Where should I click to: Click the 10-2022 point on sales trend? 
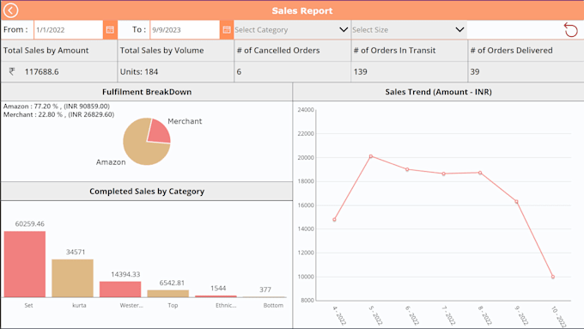tap(553, 277)
